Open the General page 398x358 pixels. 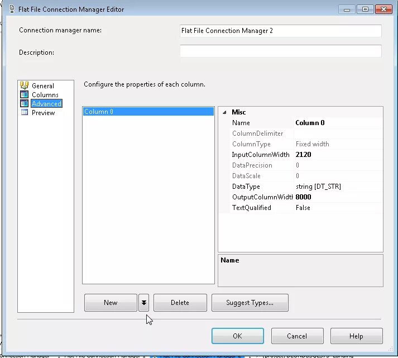coord(43,86)
